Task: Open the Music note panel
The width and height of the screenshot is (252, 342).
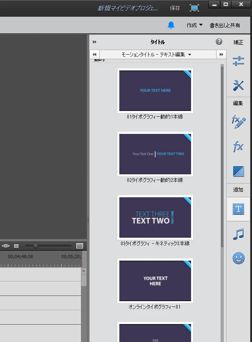Action: 239,234
